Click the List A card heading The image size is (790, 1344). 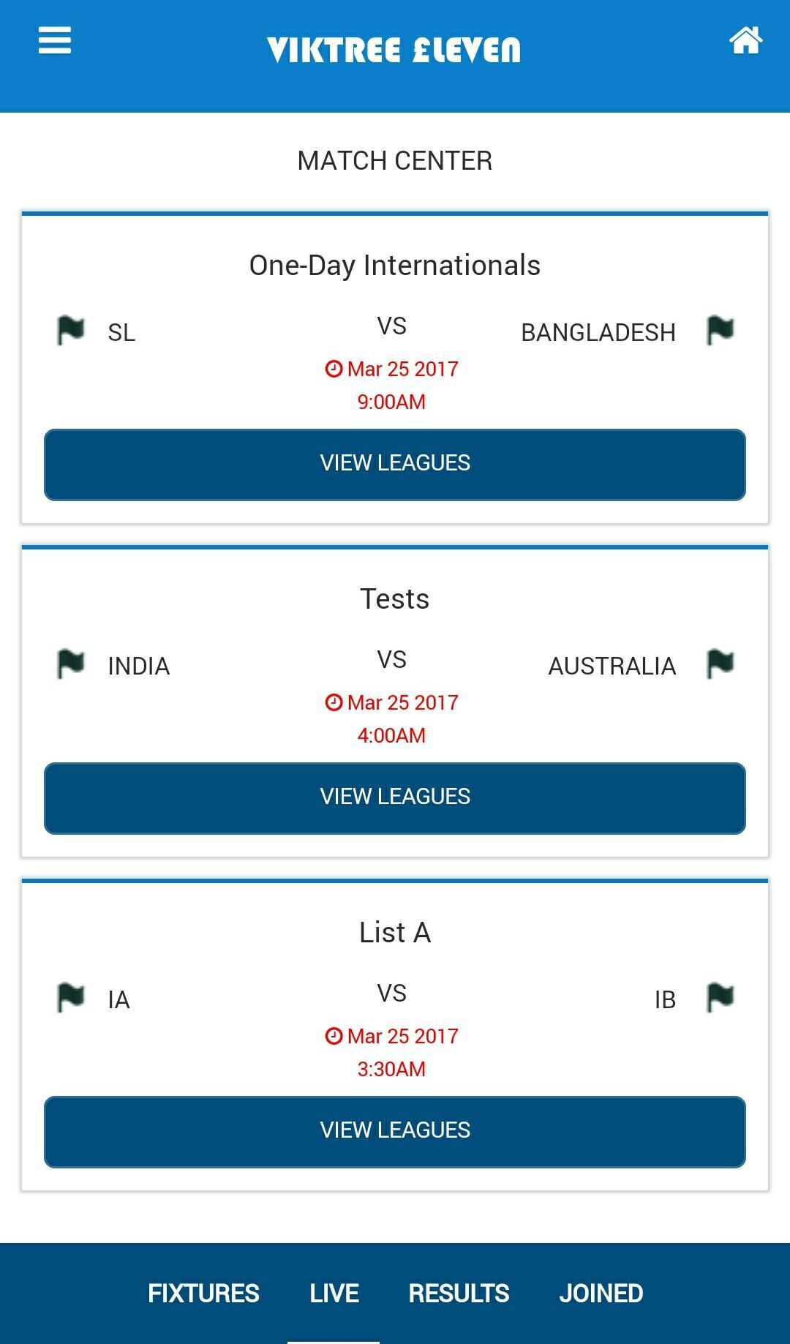tap(395, 933)
